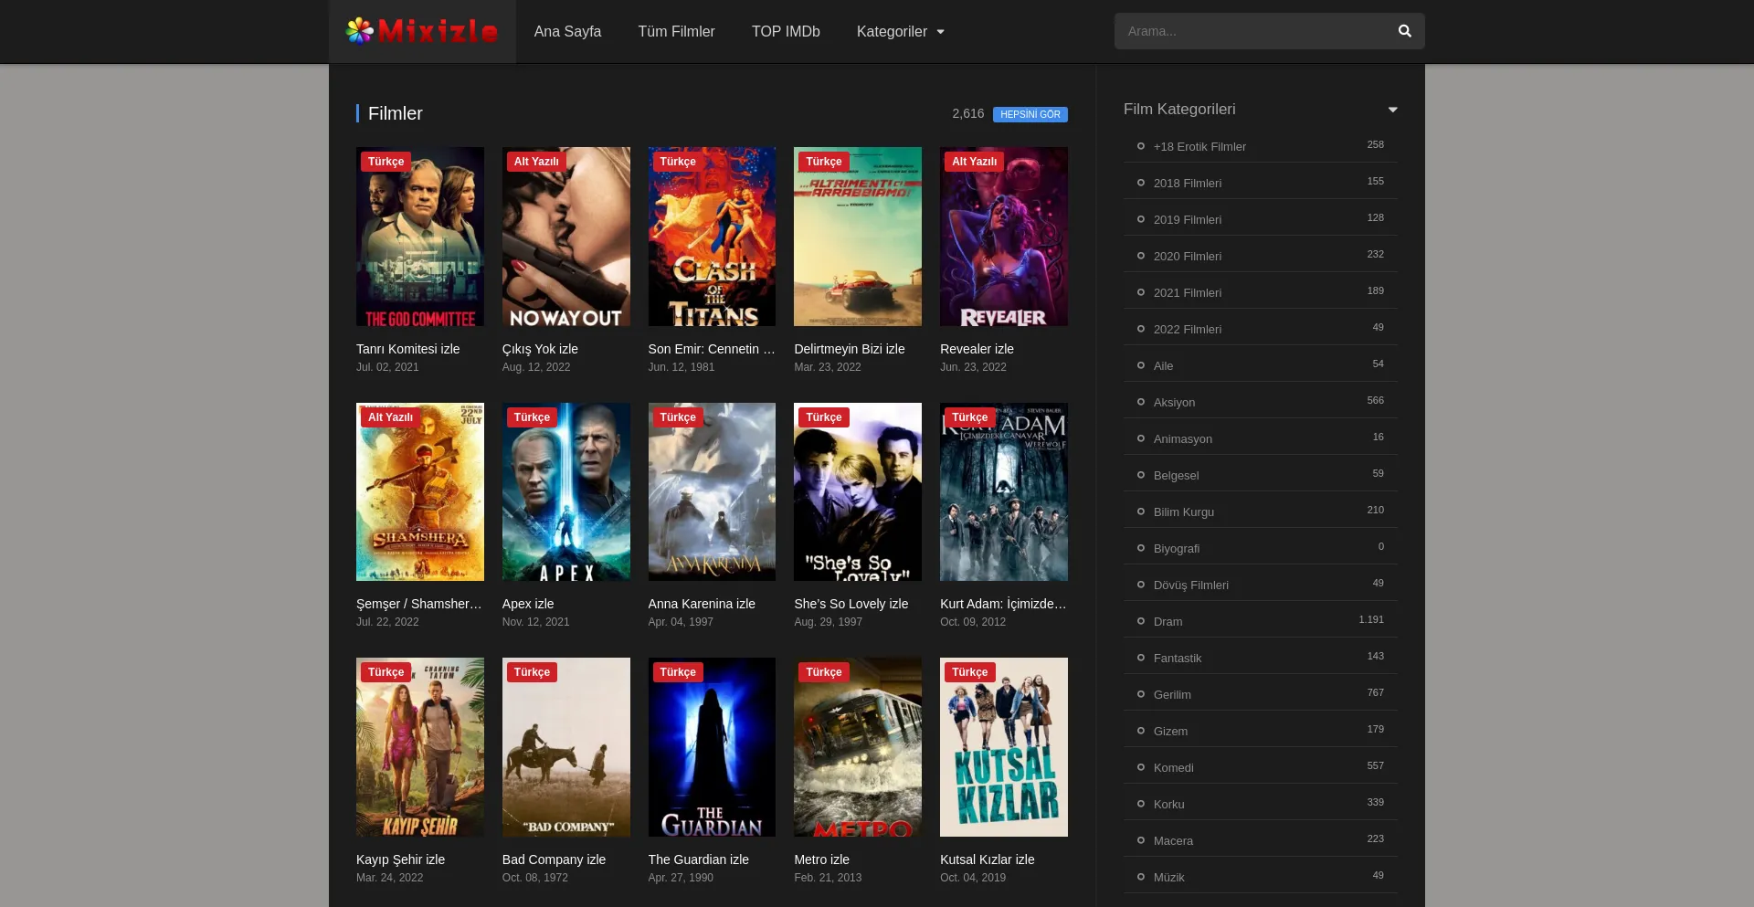Open the Bad Company poster thumbnail
This screenshot has height=907, width=1754.
click(566, 747)
